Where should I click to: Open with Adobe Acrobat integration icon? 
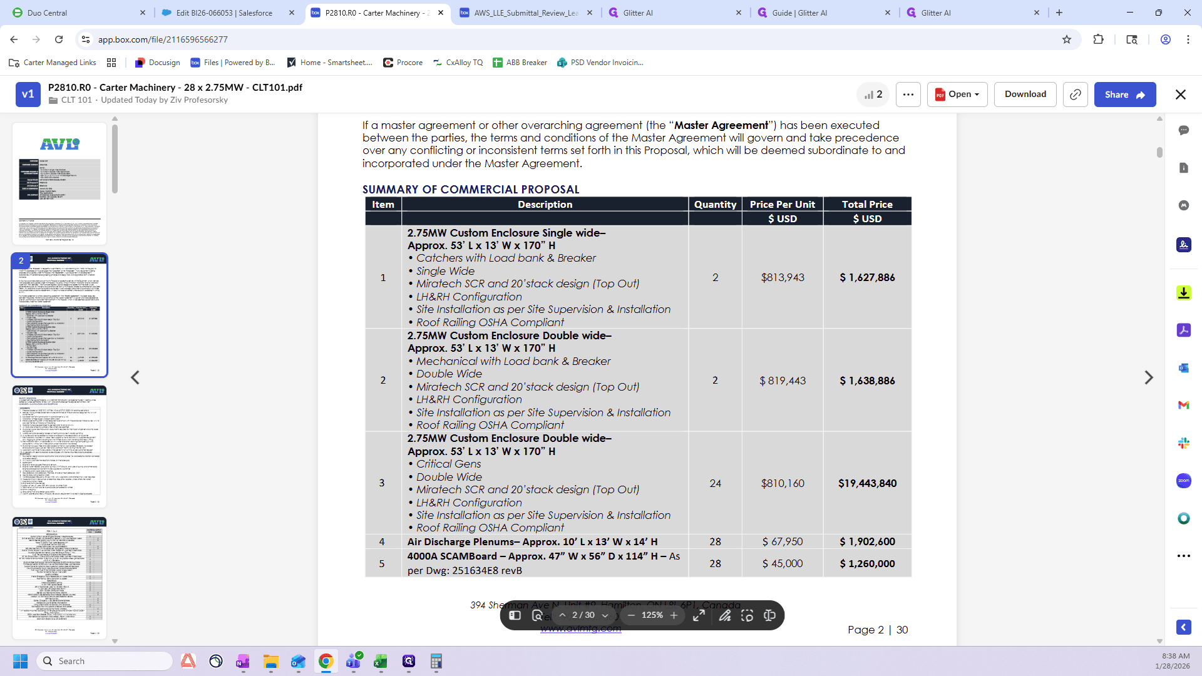coord(1183,330)
